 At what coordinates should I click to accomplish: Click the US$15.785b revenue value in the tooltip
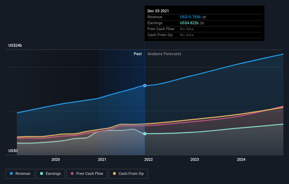pos(190,17)
